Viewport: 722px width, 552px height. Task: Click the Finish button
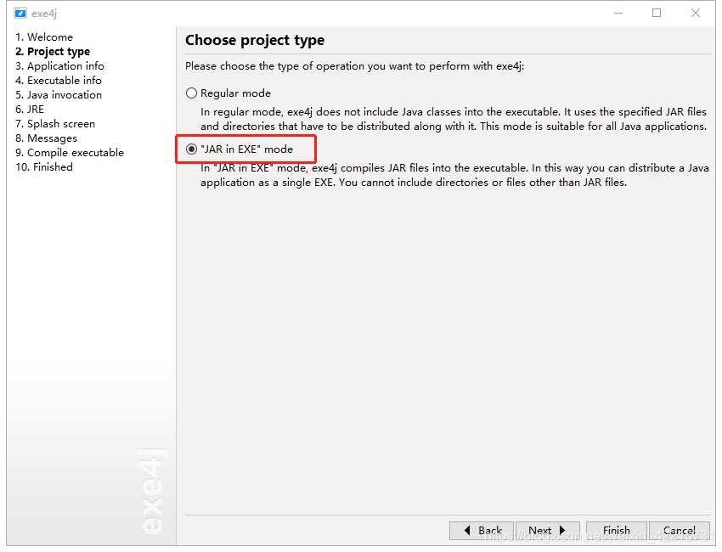click(617, 531)
